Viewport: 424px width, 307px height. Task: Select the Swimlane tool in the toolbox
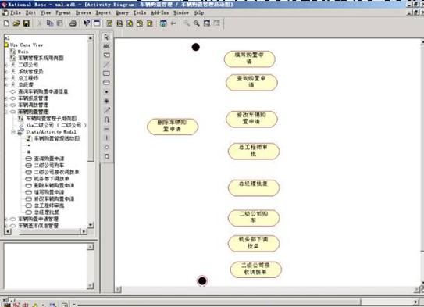[106, 156]
